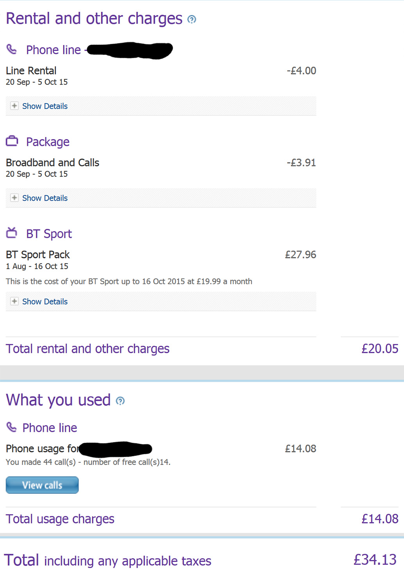Image resolution: width=404 pixels, height=577 pixels.
Task: Click the TV icon beside BT Sport
Action: click(x=12, y=233)
